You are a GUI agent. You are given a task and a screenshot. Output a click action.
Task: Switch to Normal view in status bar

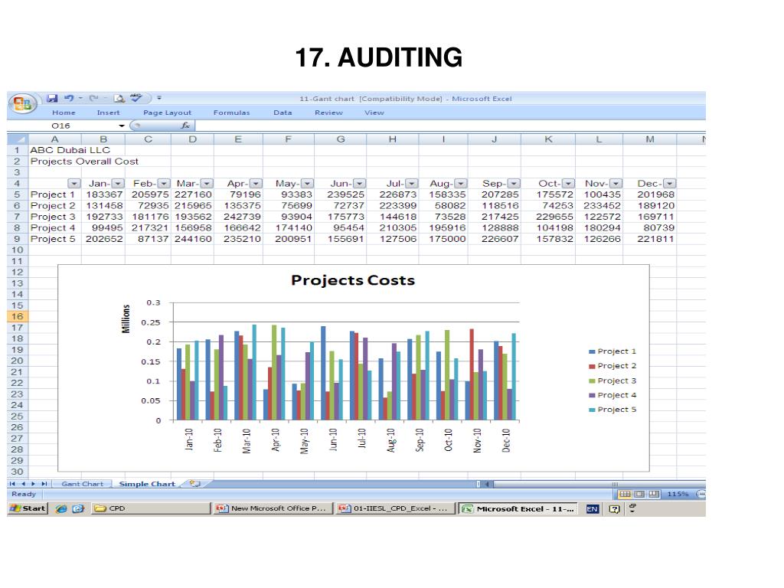pyautogui.click(x=624, y=495)
